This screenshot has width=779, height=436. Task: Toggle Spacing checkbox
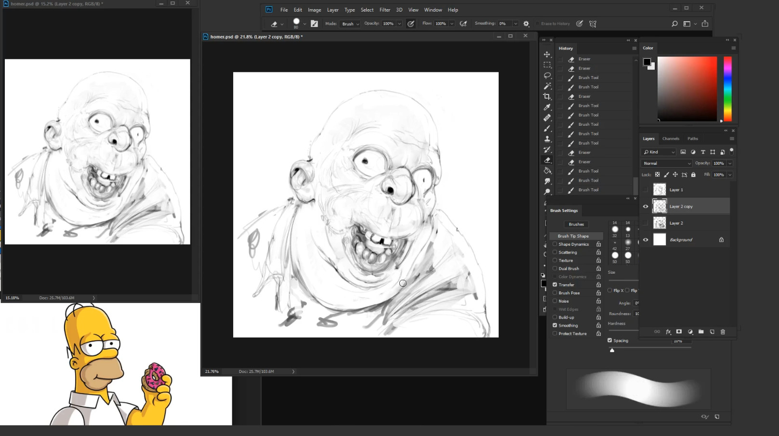pyautogui.click(x=610, y=340)
